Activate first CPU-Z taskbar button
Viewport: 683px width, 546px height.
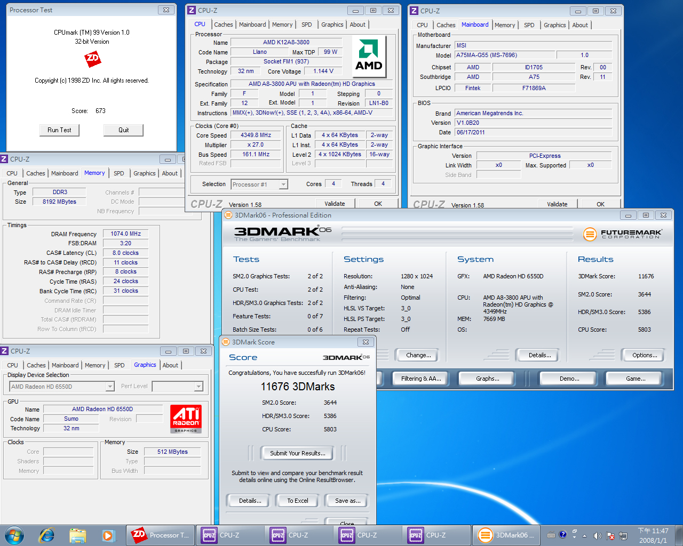(x=229, y=535)
